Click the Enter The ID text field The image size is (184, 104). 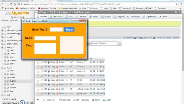[56, 29]
